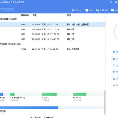Launch the Clone disk wizard icon

(87, 10)
